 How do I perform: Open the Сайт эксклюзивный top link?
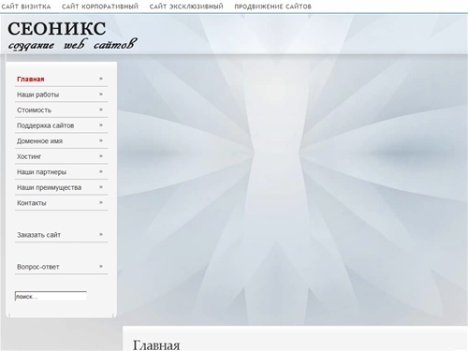186,7
